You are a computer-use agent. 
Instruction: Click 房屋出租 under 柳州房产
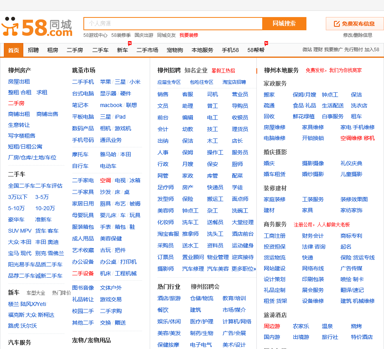tap(19, 81)
